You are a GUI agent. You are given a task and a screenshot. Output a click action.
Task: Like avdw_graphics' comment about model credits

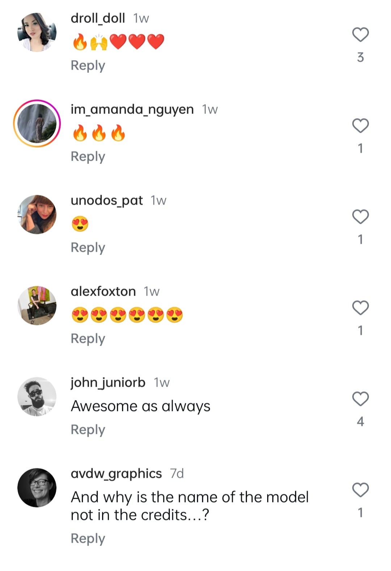360,490
